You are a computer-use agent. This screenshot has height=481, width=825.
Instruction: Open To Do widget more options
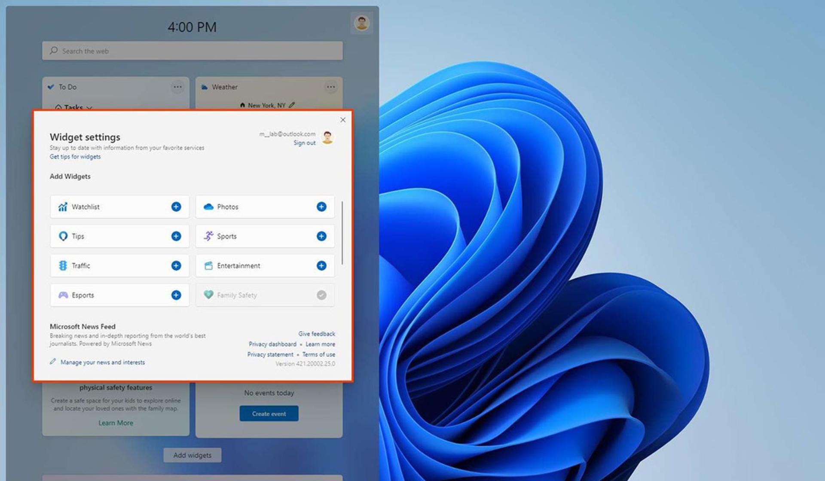(177, 87)
